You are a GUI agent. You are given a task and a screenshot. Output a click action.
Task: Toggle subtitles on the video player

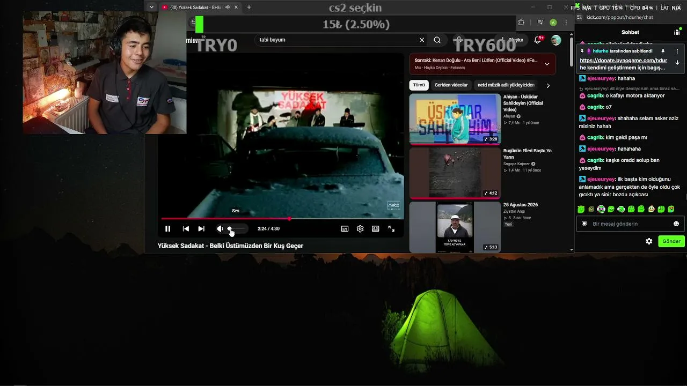345,229
